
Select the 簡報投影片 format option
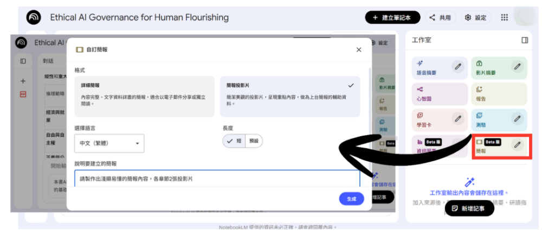point(289,96)
